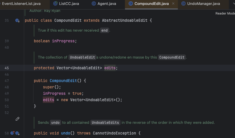235x138 pixels.
Task: Switch to the ListCC.java tab
Action: tap(70, 4)
